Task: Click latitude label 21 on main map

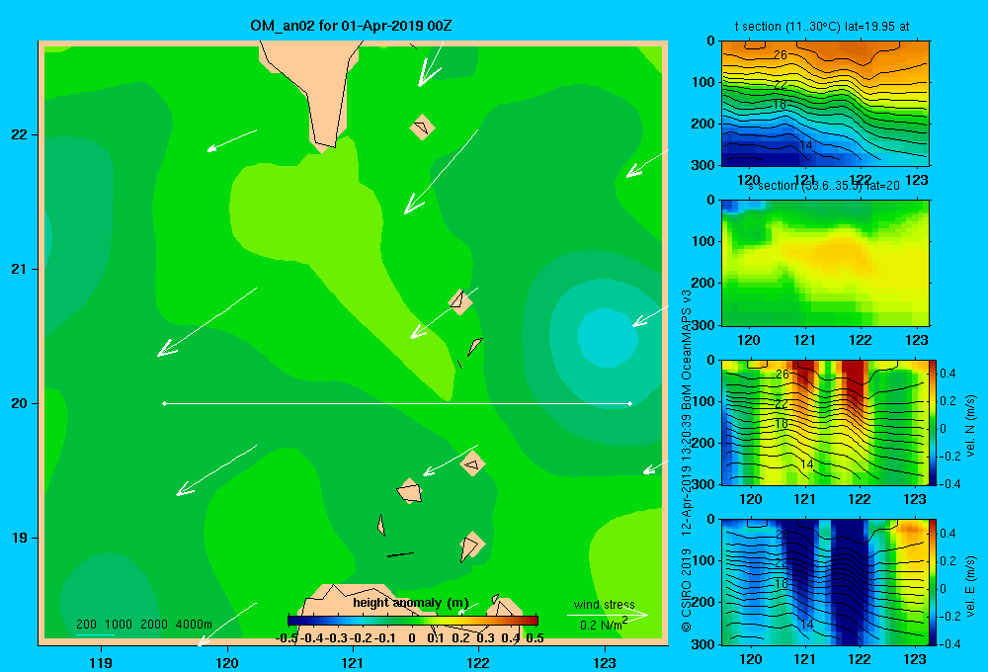Action: click(x=20, y=269)
